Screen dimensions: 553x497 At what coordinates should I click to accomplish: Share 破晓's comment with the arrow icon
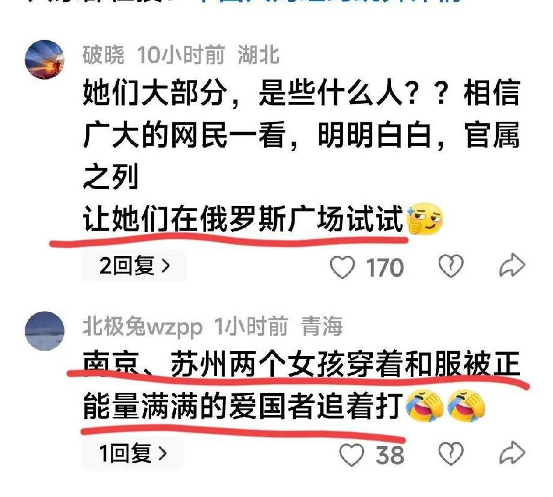[x=512, y=265]
